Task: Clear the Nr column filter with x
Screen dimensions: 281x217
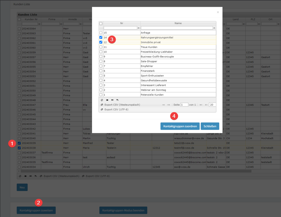Action: click(138, 28)
